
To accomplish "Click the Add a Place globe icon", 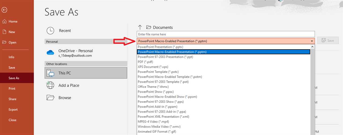I will (50, 85).
